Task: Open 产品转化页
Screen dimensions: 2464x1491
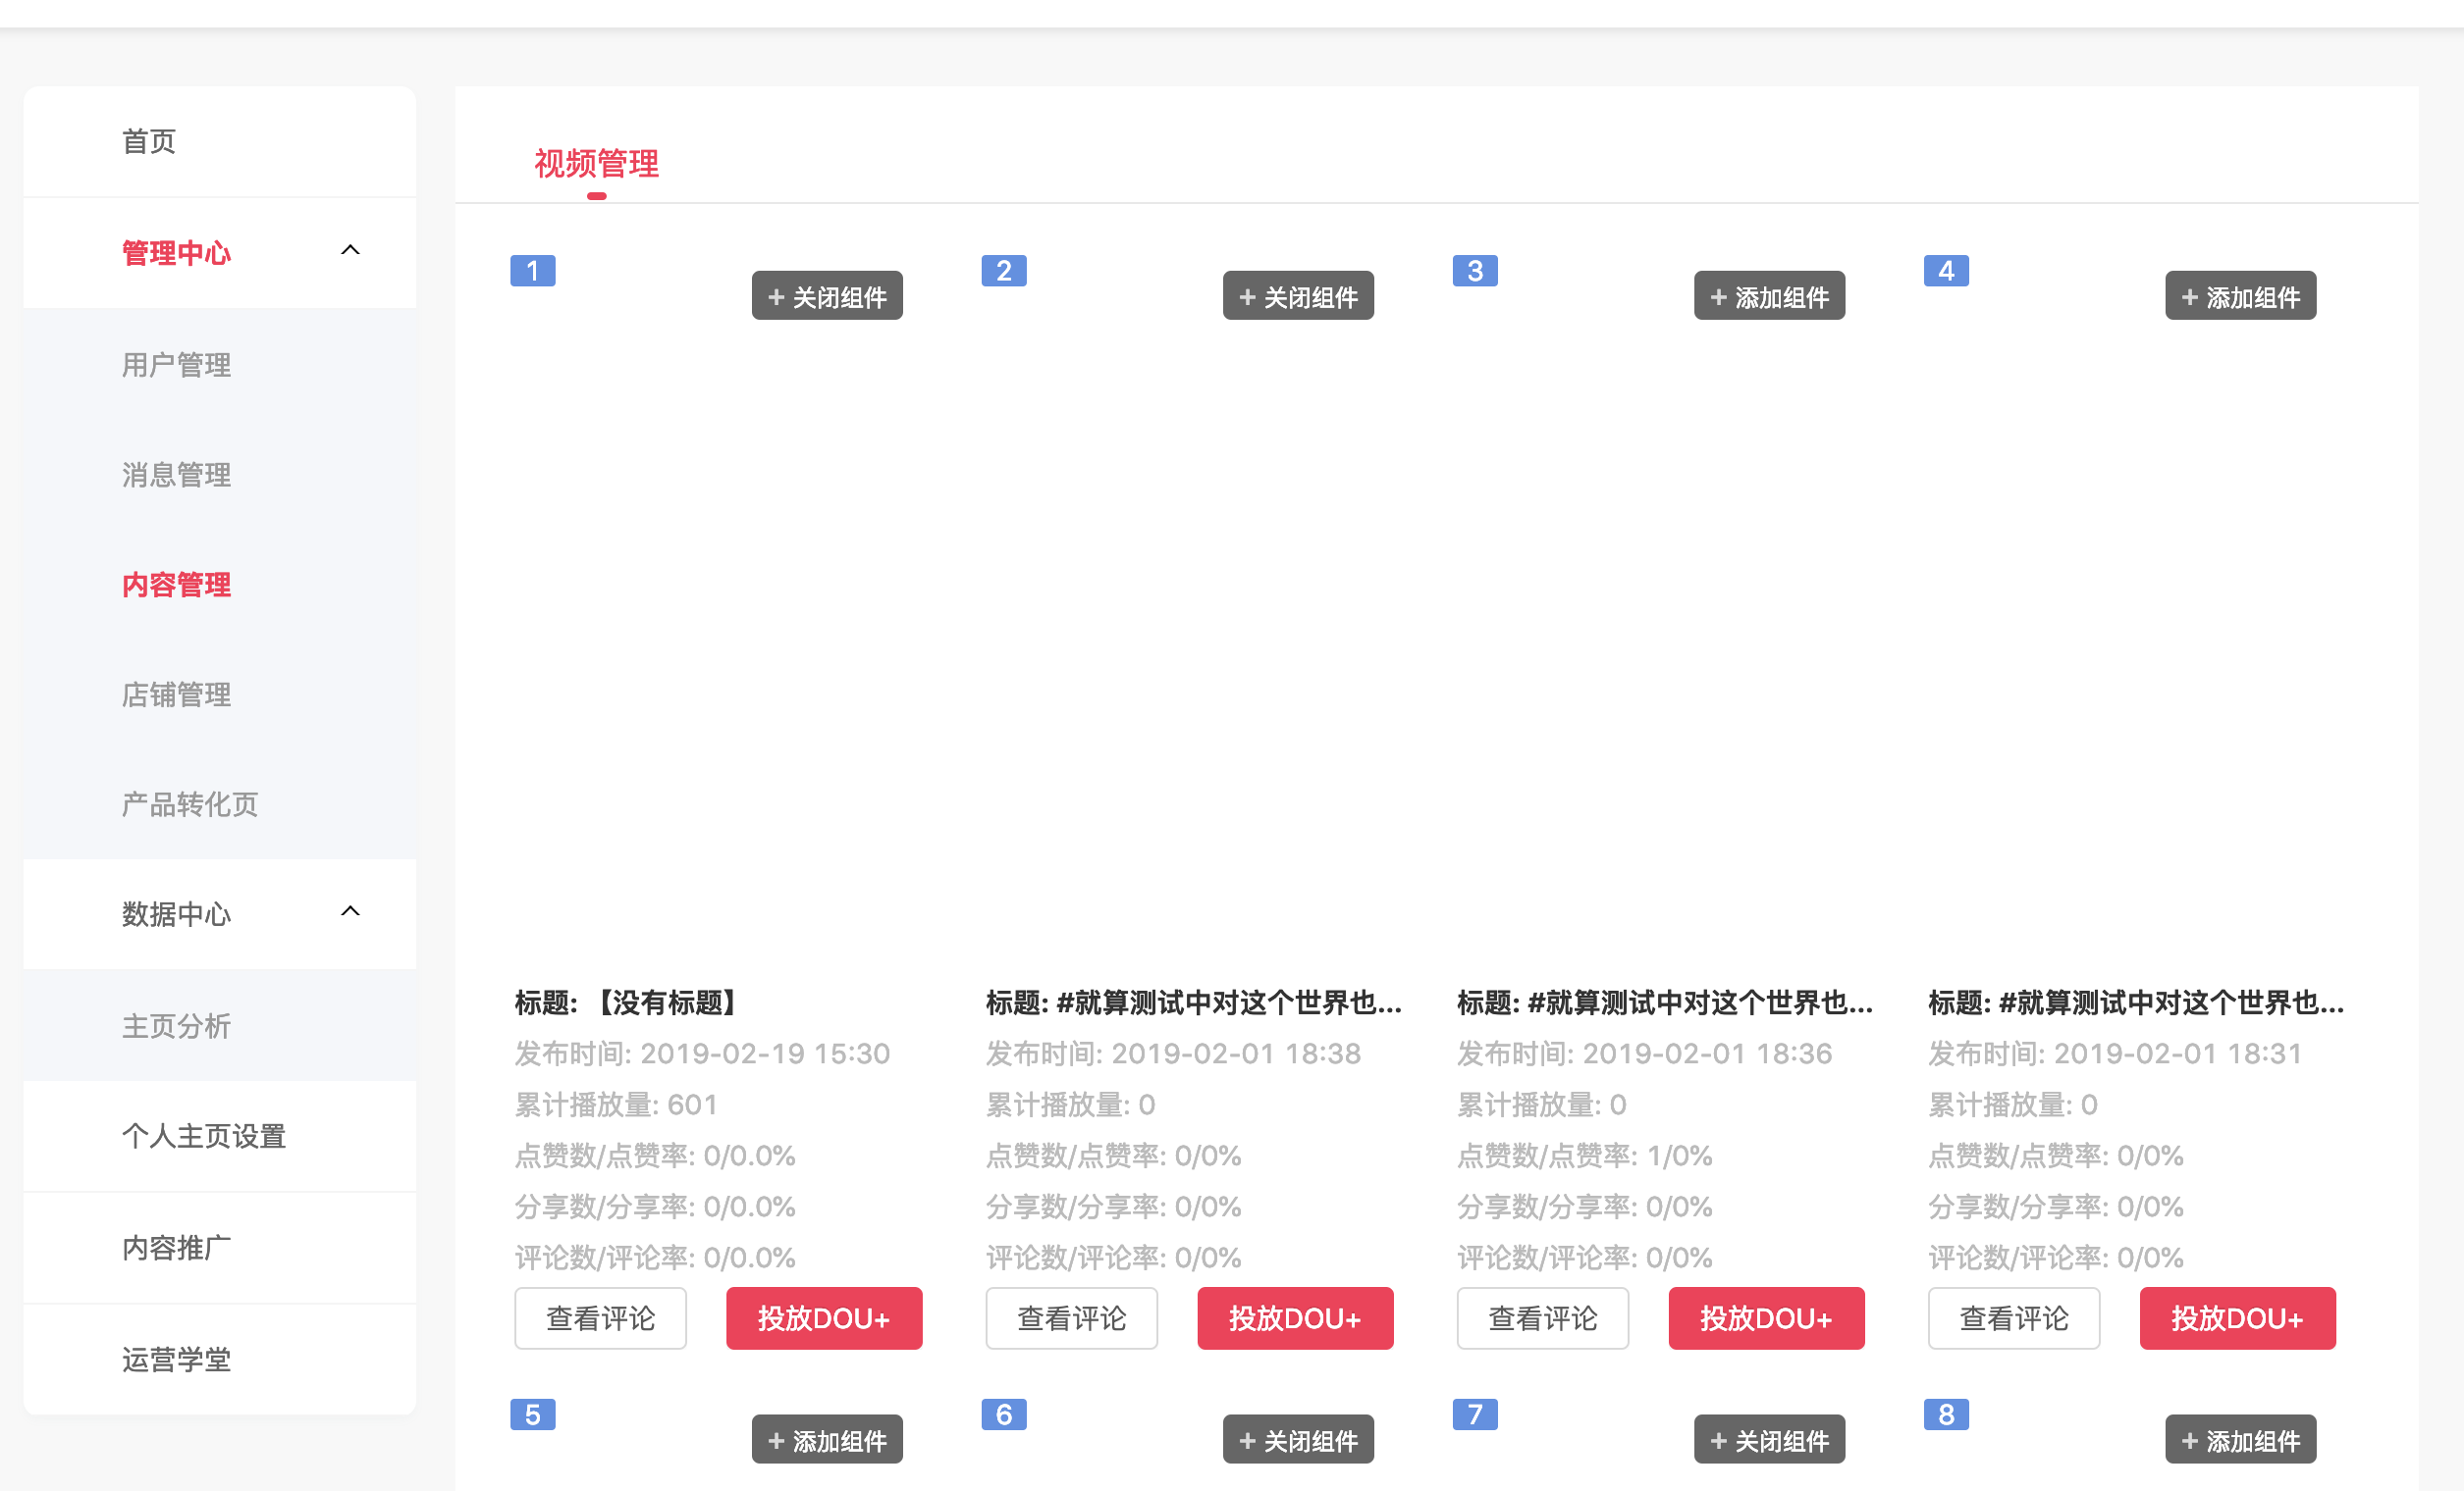Action: click(x=189, y=804)
